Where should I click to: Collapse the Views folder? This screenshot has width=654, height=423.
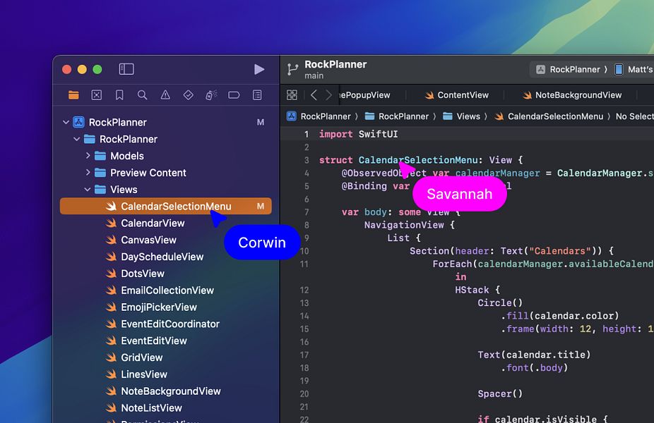pyautogui.click(x=88, y=190)
